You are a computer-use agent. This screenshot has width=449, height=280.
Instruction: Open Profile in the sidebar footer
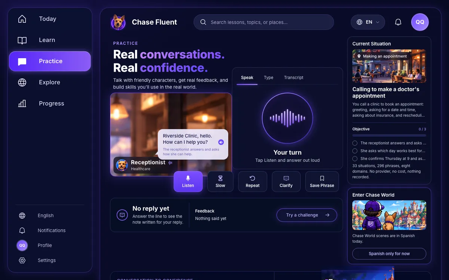click(x=50, y=245)
